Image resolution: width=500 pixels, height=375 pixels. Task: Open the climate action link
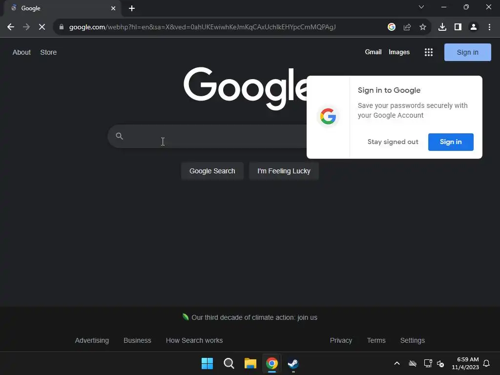254,317
